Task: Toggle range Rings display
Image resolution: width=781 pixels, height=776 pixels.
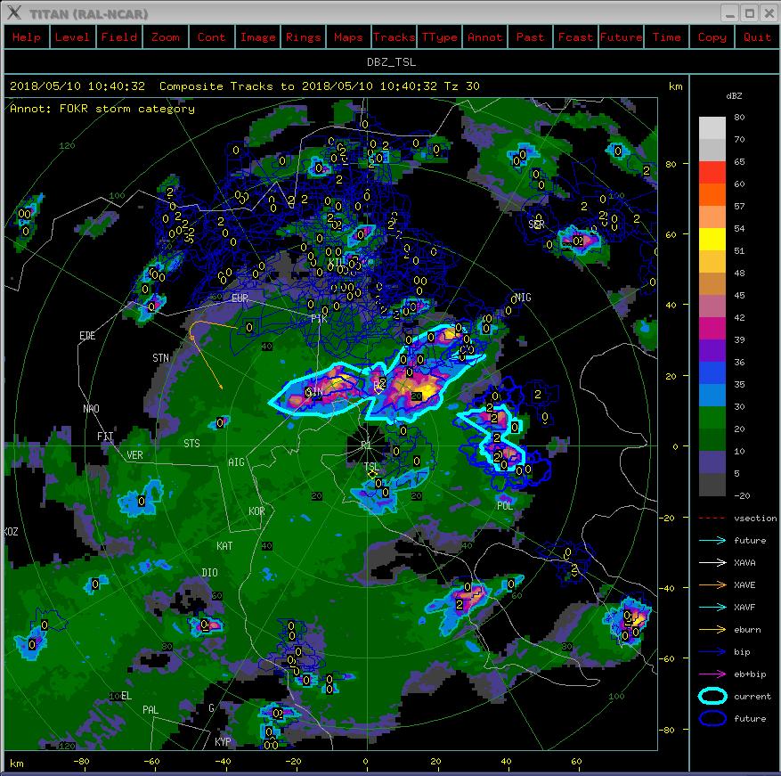Action: 303,37
